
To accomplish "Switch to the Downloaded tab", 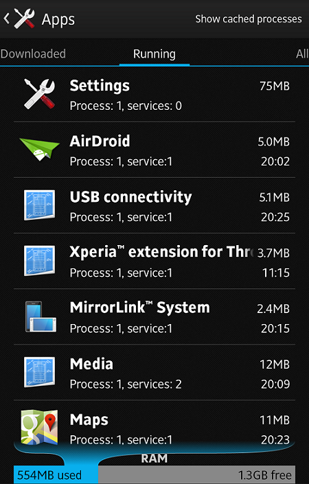I will point(33,54).
